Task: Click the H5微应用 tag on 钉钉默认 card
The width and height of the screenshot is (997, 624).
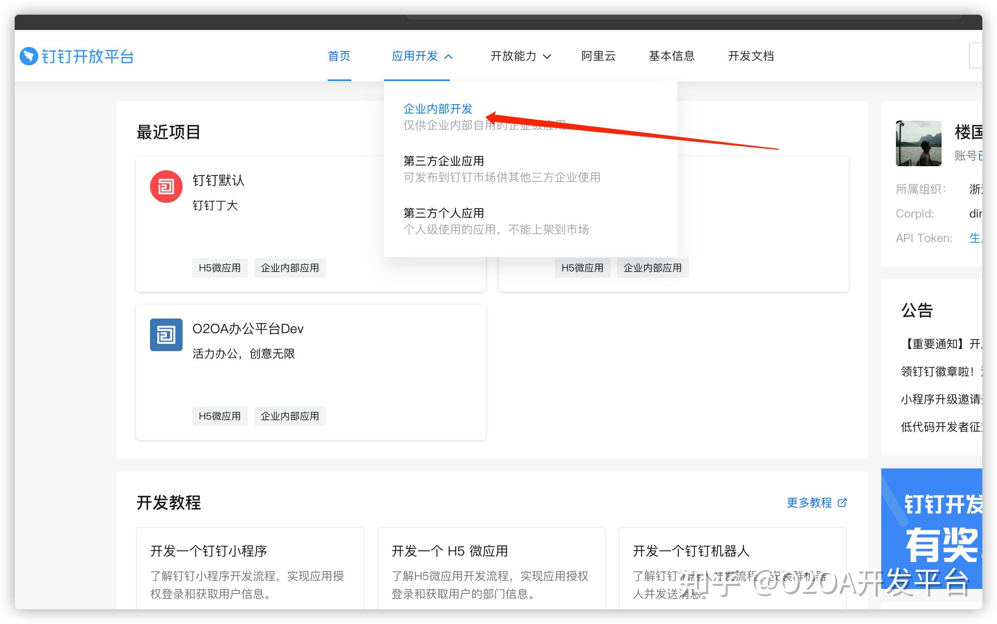Action: point(220,268)
